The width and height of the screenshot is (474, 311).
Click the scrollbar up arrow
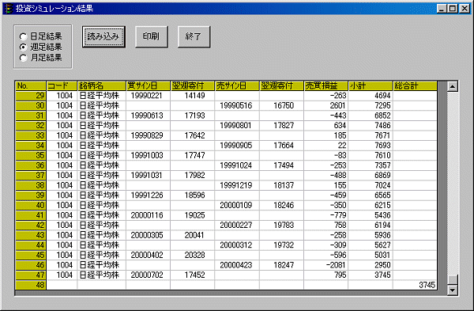[453, 86]
